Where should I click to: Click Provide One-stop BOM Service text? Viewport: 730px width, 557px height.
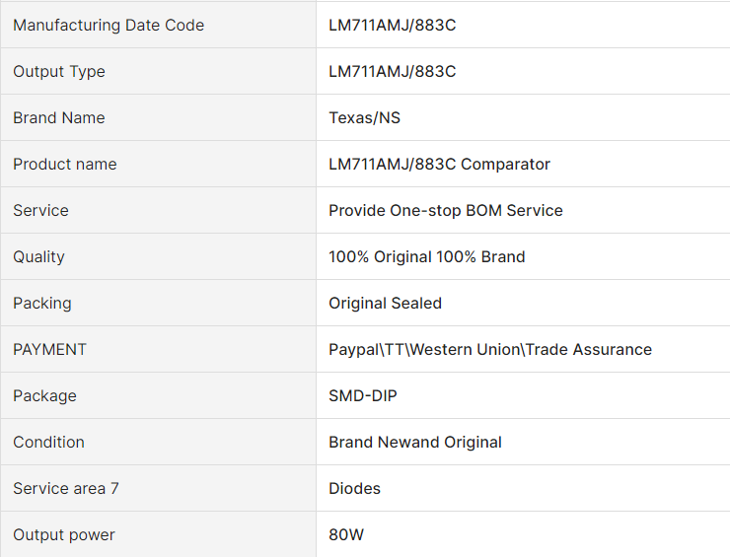(x=445, y=211)
